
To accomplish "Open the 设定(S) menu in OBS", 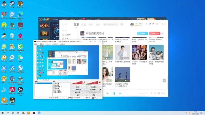I will click(42, 44).
